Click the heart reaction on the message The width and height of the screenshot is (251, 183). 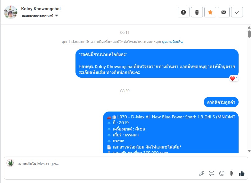(x=232, y=79)
